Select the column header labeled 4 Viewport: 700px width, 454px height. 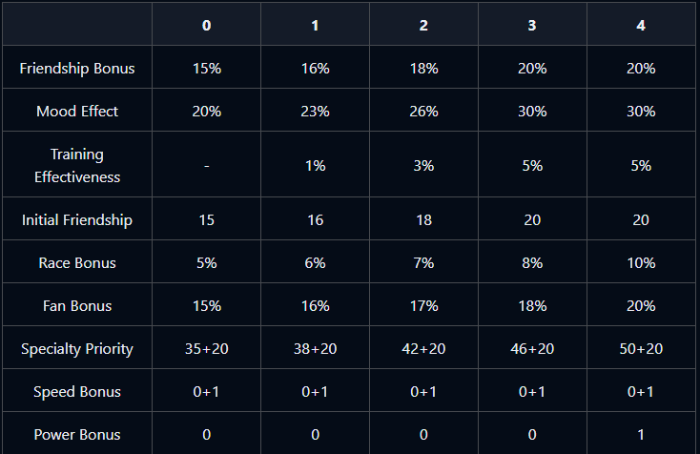(x=641, y=26)
